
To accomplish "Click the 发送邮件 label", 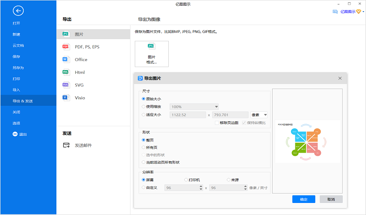I will (84, 145).
